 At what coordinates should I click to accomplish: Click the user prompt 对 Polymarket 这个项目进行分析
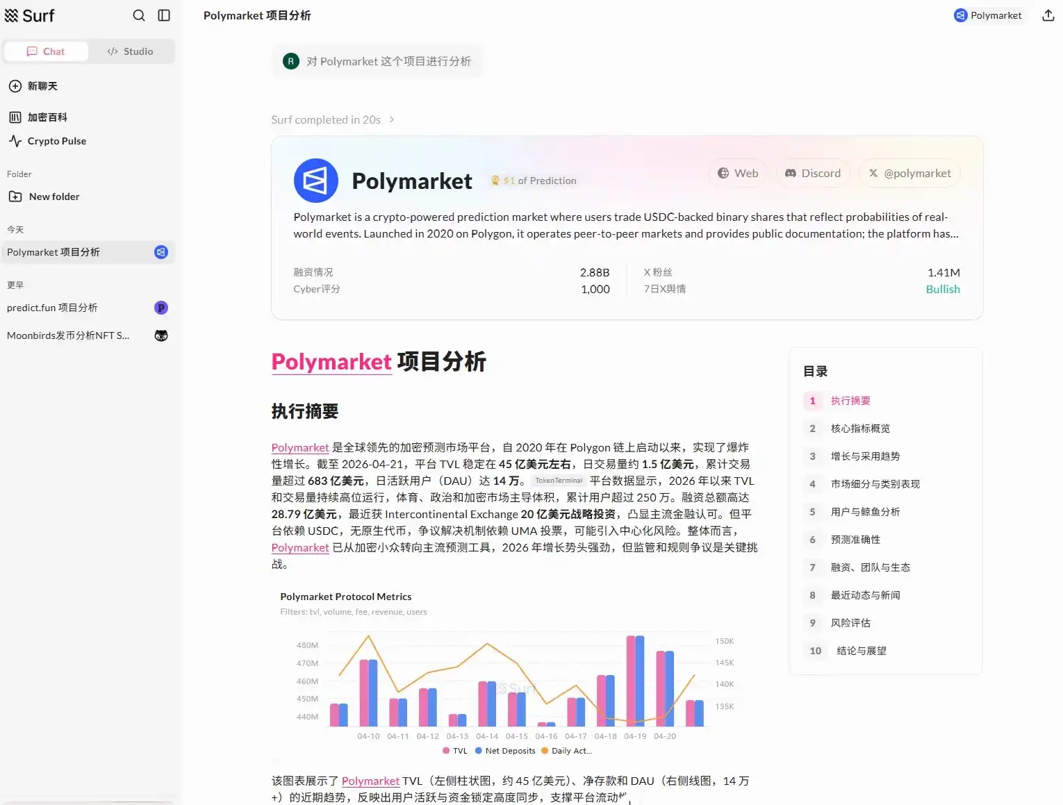point(388,61)
